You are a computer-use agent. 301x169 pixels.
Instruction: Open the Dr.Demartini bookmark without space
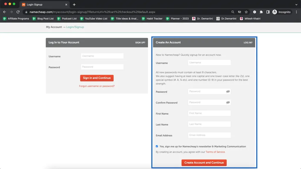pos(227,19)
